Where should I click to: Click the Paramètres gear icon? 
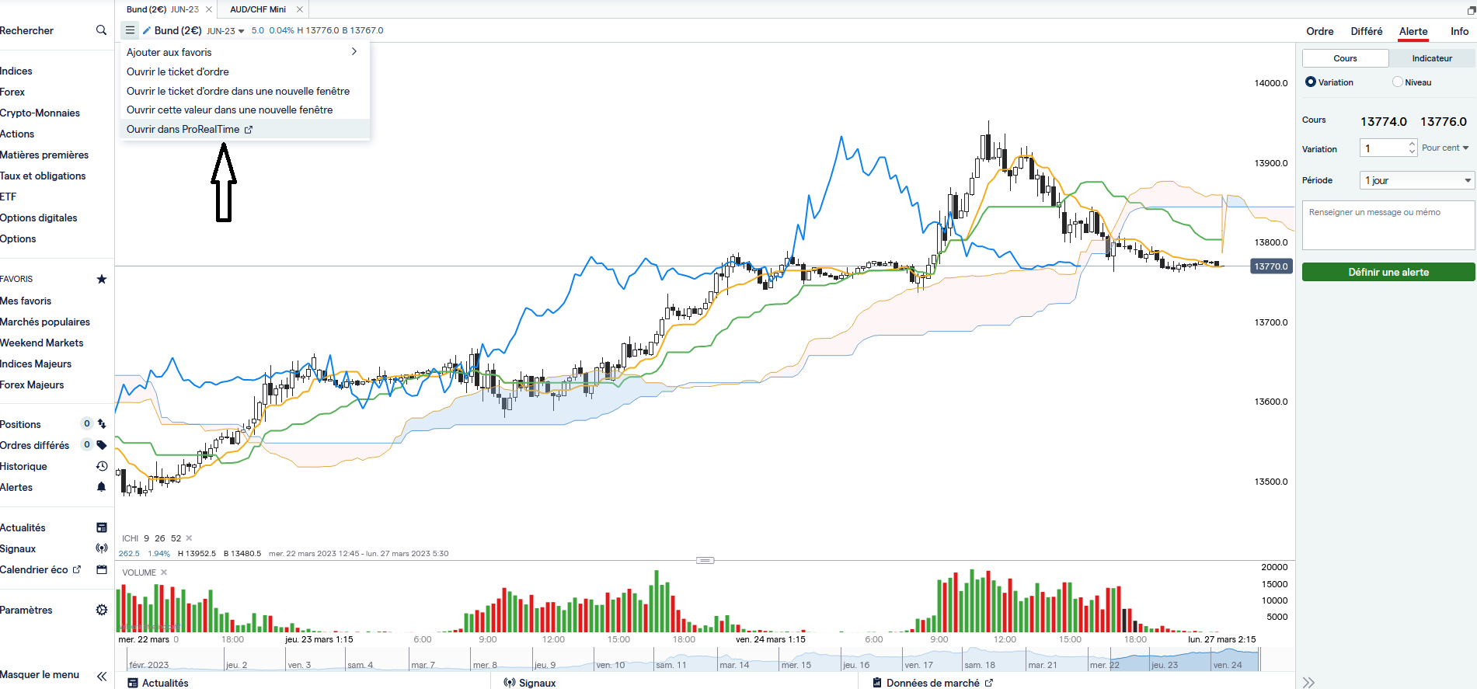(102, 610)
